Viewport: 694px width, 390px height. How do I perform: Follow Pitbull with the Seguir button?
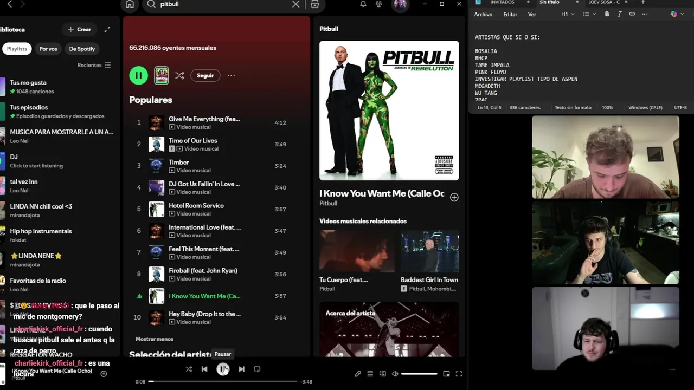click(205, 75)
